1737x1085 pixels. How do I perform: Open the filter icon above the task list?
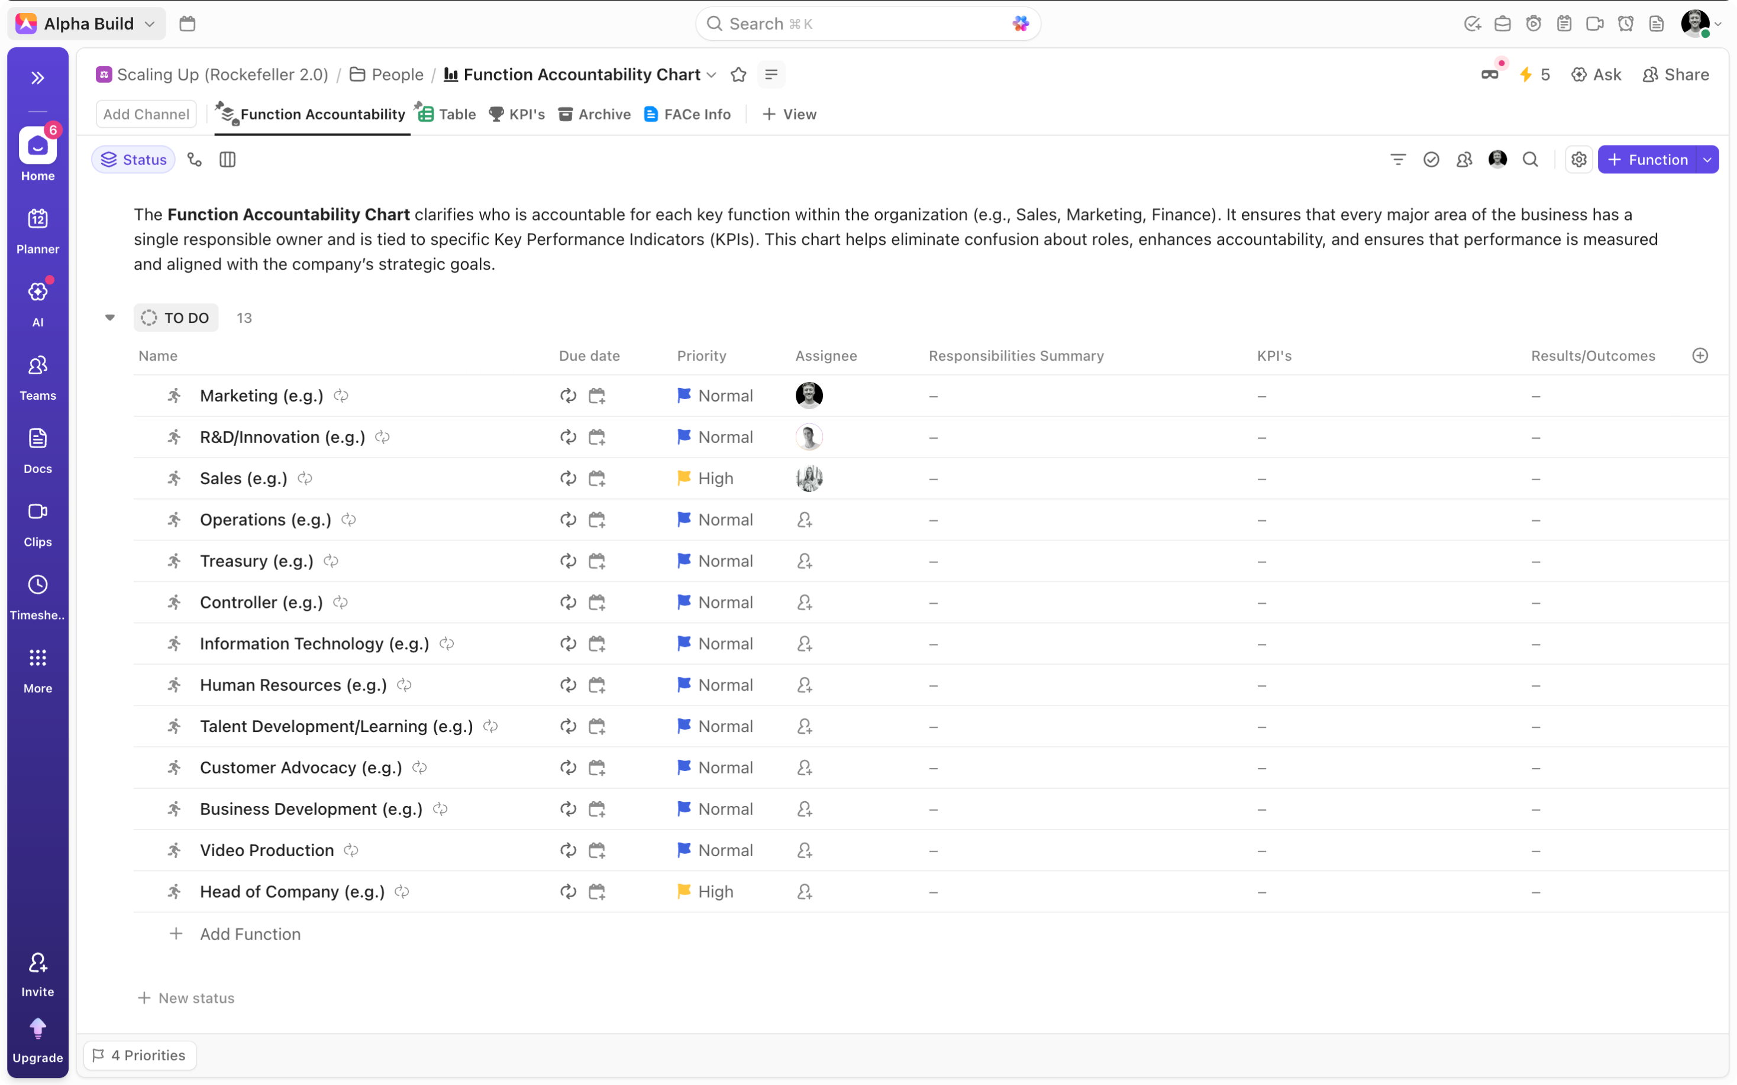point(1398,158)
